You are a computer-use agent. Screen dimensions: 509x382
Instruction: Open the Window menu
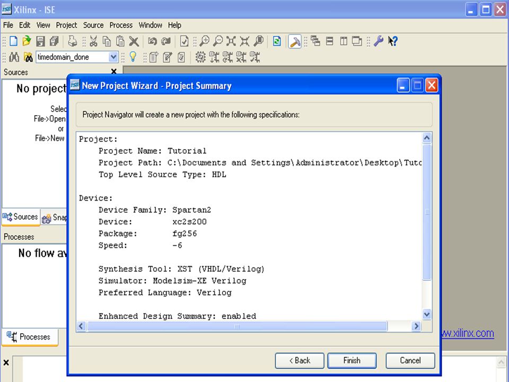(150, 25)
